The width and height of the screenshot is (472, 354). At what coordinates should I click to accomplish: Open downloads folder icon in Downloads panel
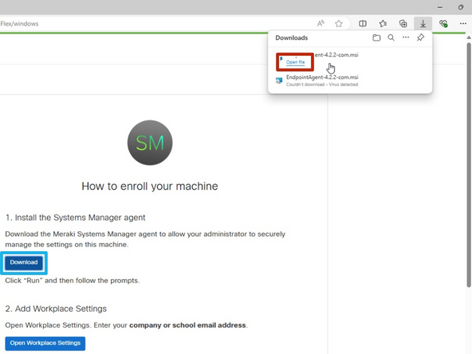(x=376, y=37)
